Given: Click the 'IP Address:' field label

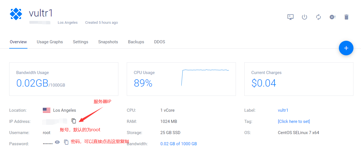Looking at the screenshot, I should (20, 121).
